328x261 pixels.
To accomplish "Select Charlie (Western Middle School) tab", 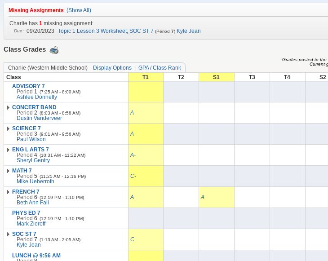I will [48, 68].
